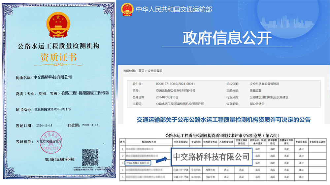Select the 质量监督 subject category value
The height and width of the screenshot is (185, 330).
[255, 91]
